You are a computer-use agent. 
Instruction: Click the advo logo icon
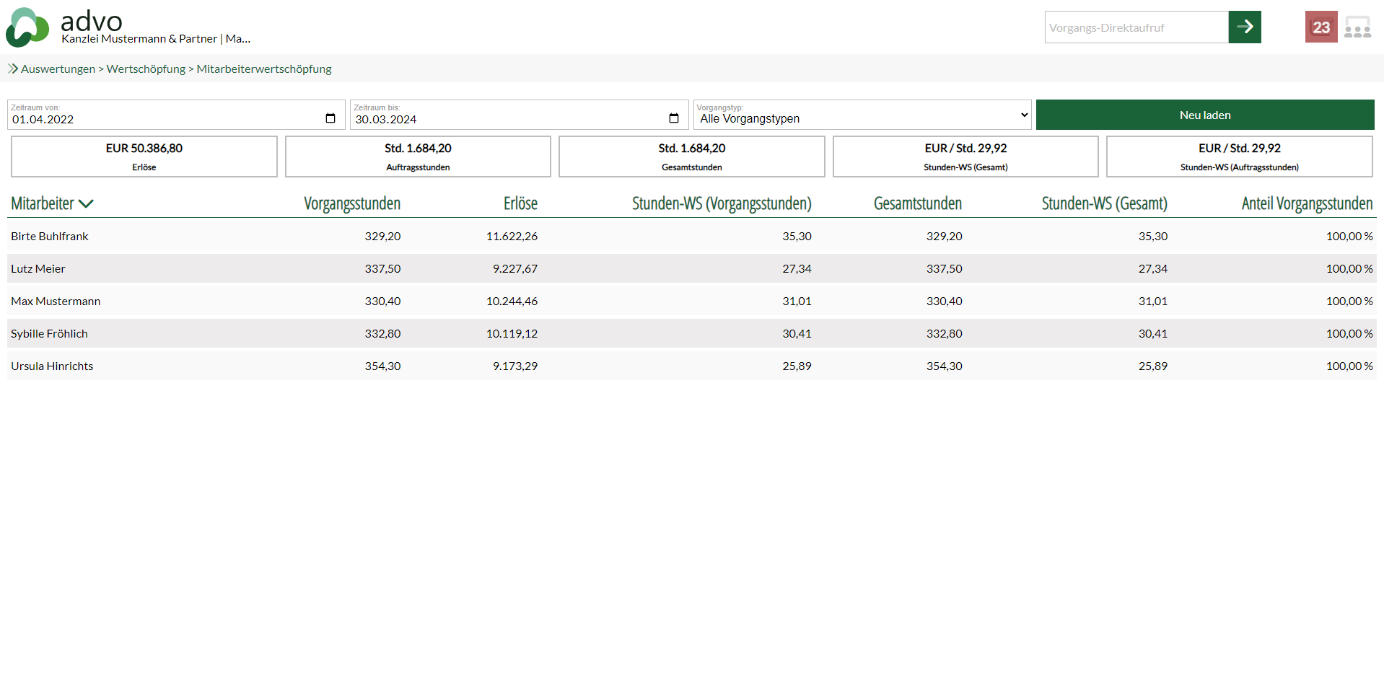pyautogui.click(x=27, y=27)
